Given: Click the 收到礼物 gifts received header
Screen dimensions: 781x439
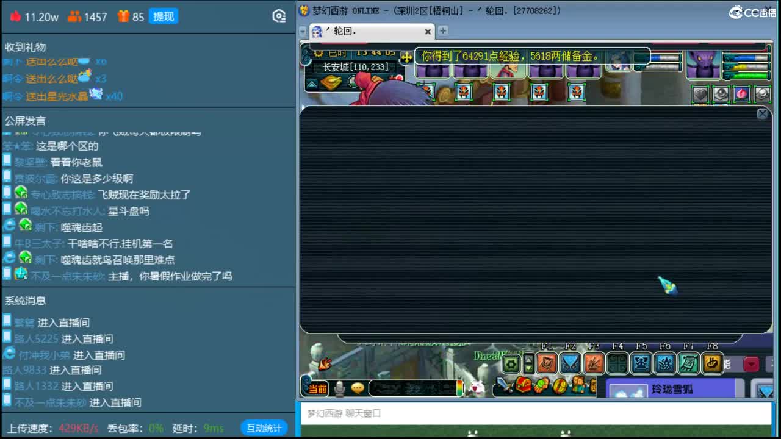Looking at the screenshot, I should pyautogui.click(x=25, y=47).
